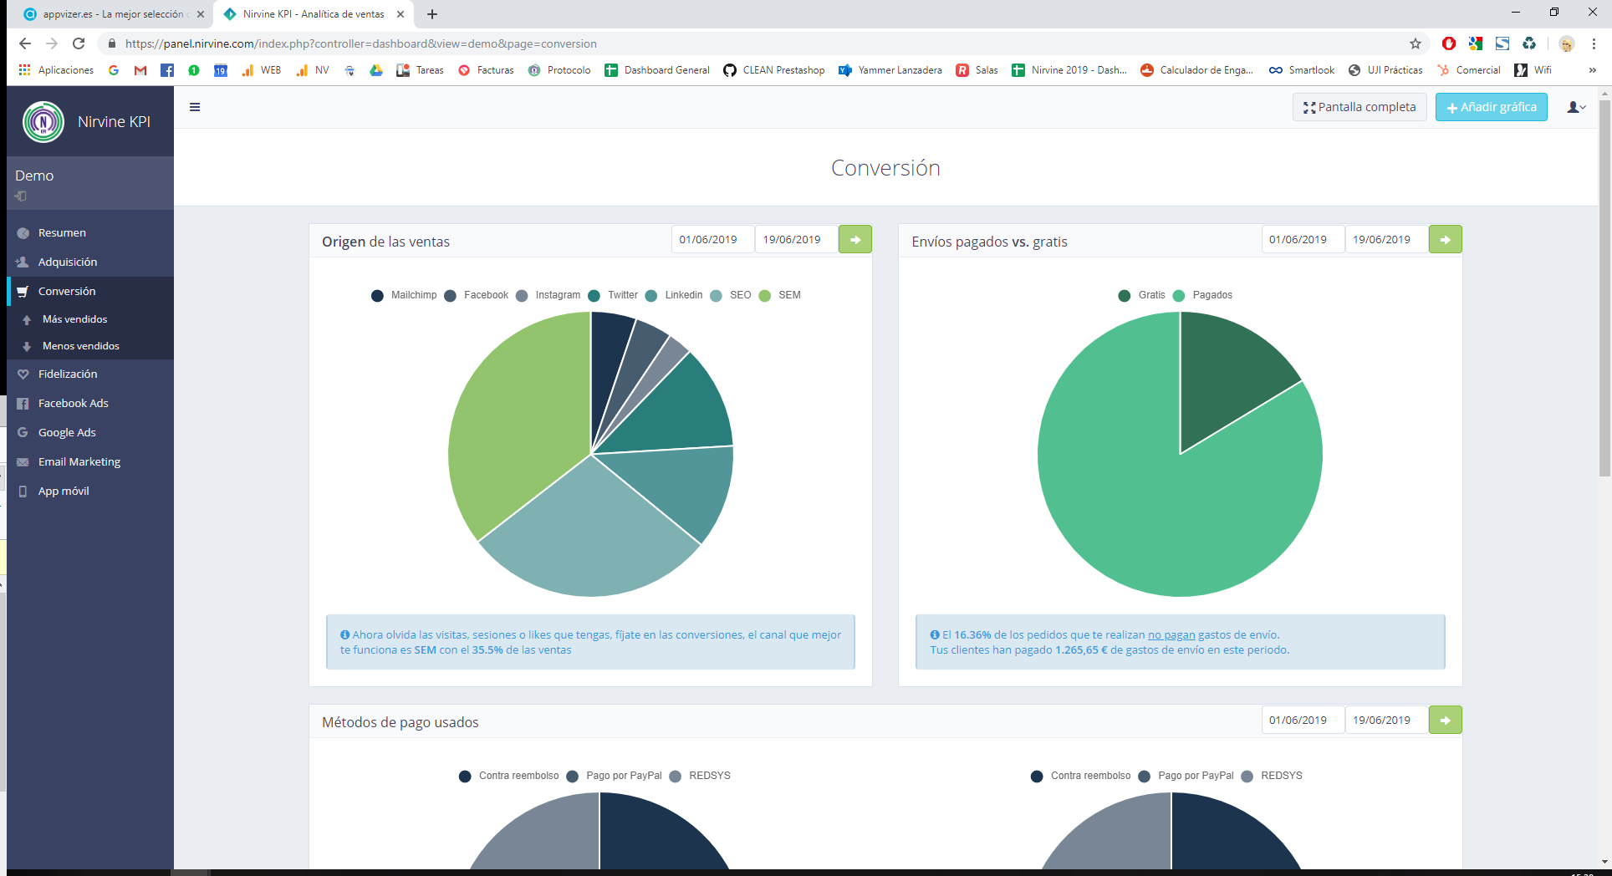The height and width of the screenshot is (876, 1612).
Task: Toggle Facebook legend series
Action: point(476,295)
